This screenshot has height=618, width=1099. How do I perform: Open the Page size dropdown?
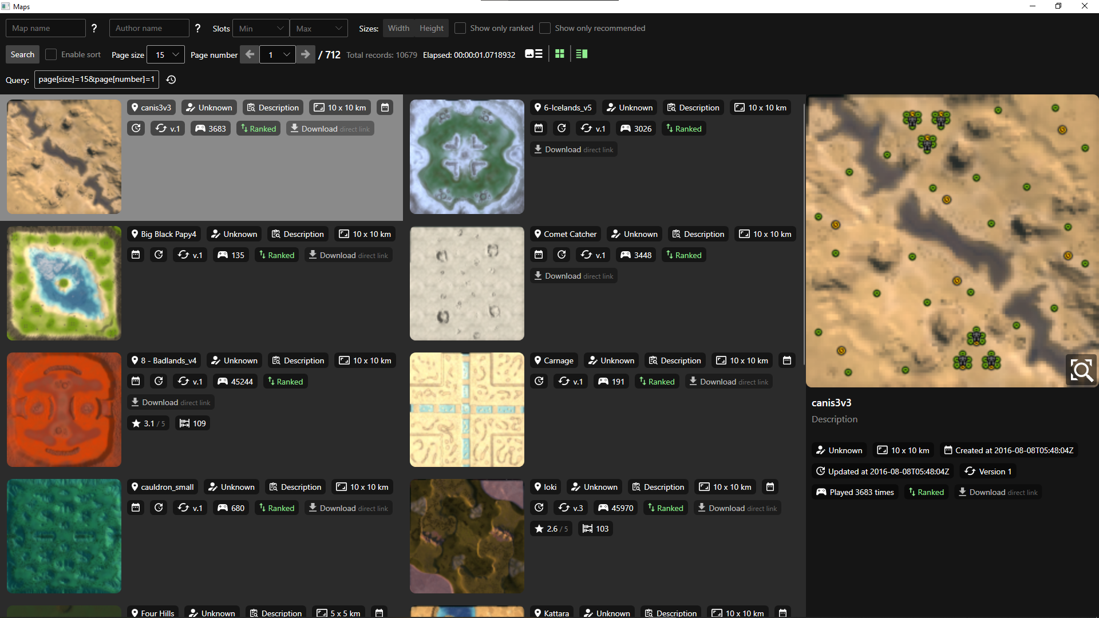166,54
